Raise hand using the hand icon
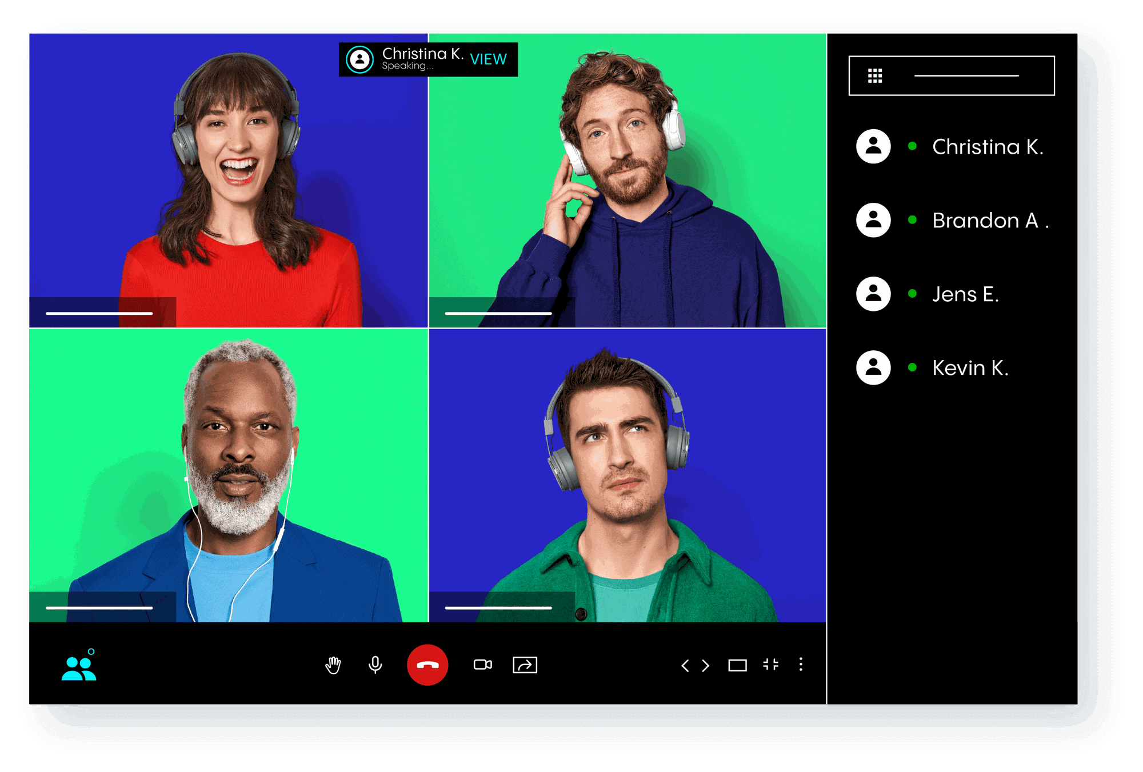The height and width of the screenshot is (772, 1143). point(333,665)
